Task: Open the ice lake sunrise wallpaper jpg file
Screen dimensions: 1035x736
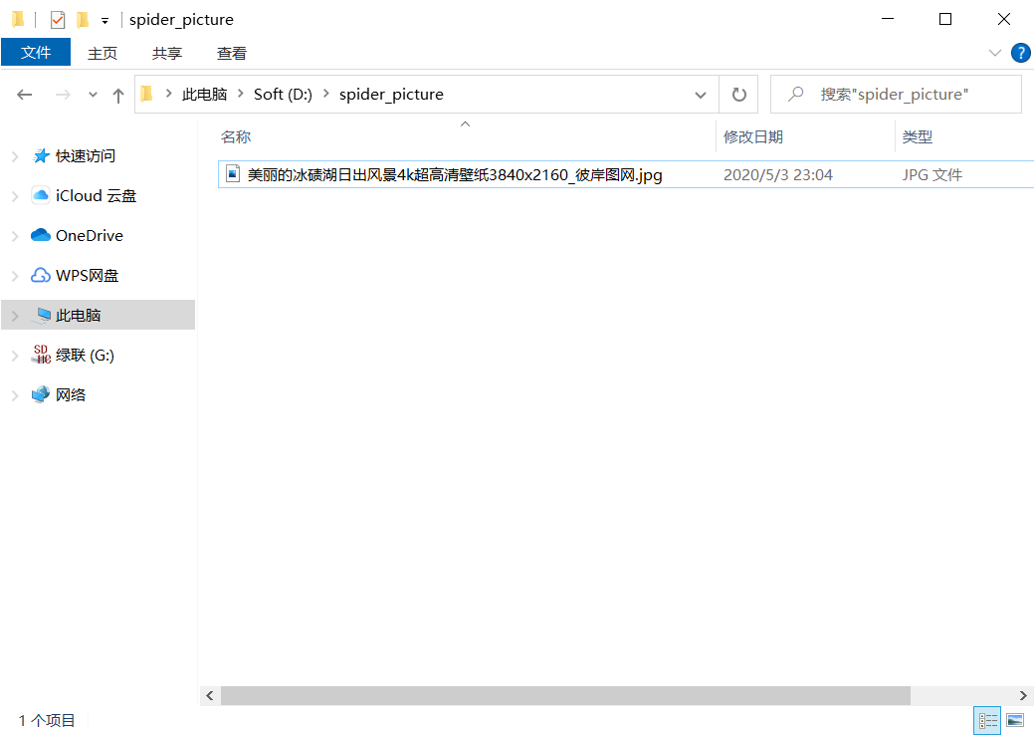Action: point(444,173)
